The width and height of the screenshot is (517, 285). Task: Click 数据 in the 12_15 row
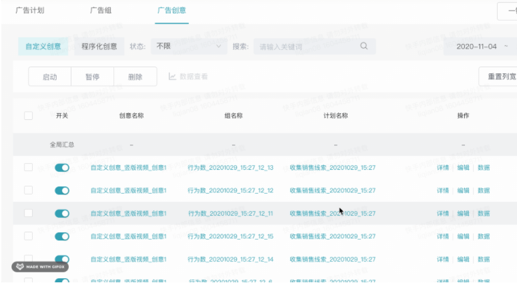(x=484, y=236)
